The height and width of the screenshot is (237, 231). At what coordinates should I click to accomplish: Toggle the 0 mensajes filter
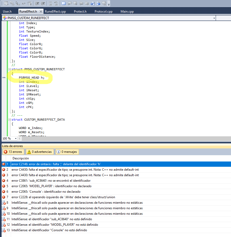coord(67,152)
